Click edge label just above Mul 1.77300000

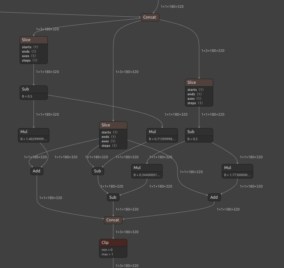click(251, 157)
